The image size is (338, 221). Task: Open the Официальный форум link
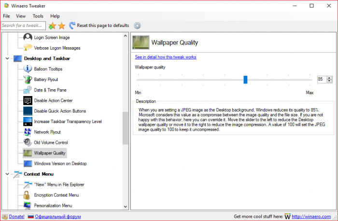tap(58, 217)
